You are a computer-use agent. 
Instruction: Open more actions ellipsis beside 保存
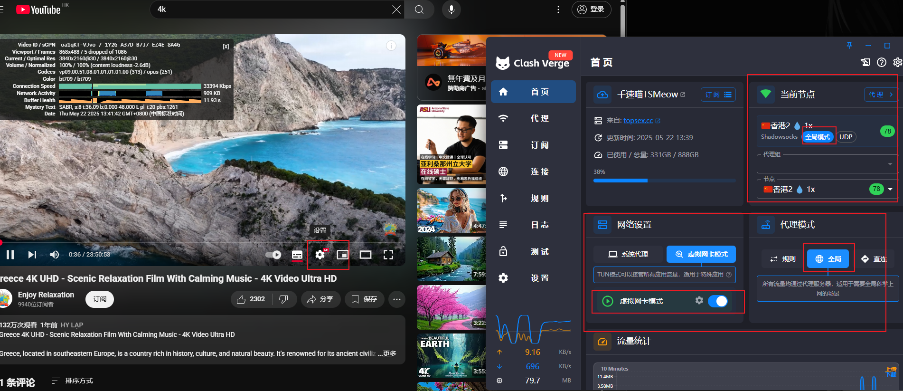point(397,299)
